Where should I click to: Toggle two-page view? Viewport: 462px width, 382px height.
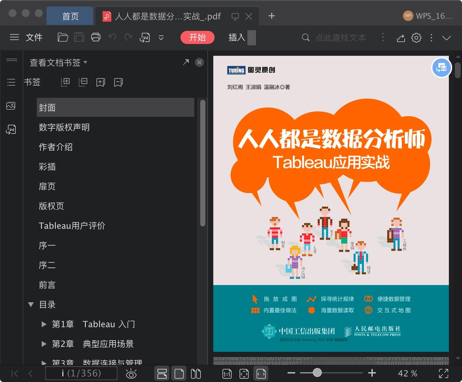tap(196, 373)
